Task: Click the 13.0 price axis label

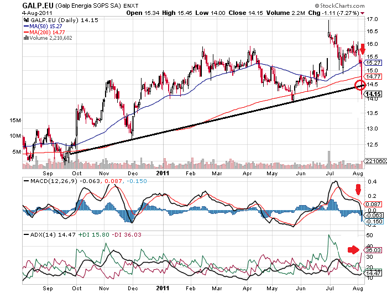Action: [372, 129]
